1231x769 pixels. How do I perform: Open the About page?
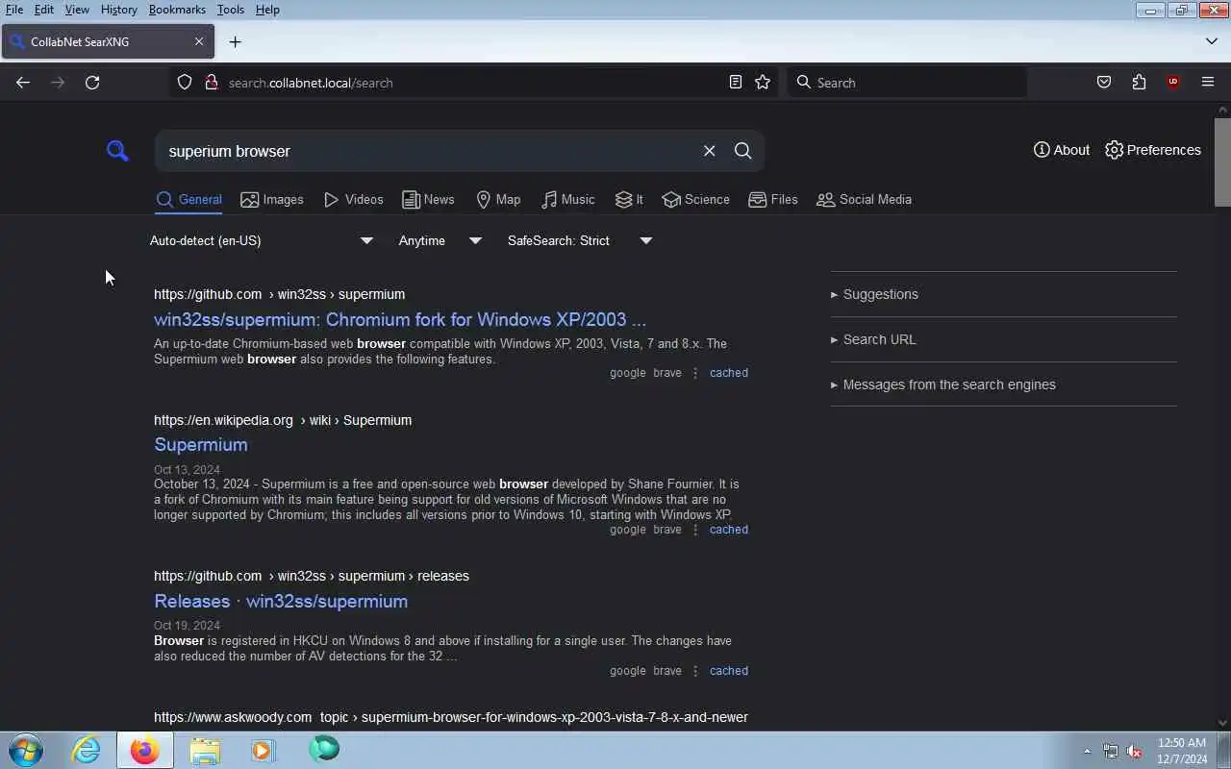(x=1061, y=150)
